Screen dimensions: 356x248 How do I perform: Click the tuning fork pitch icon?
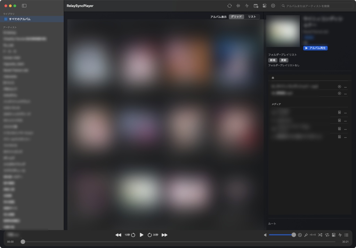pyautogui.click(x=306, y=235)
